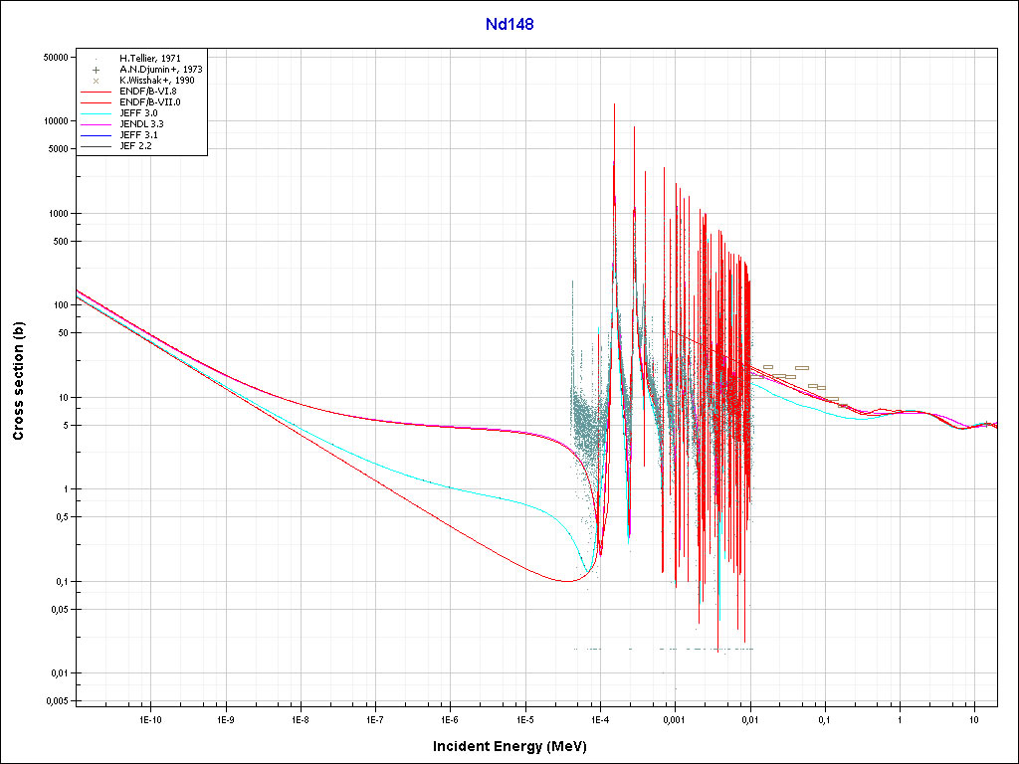Click the Nd148 chart title
Image resolution: width=1019 pixels, height=764 pixels.
[x=509, y=25]
